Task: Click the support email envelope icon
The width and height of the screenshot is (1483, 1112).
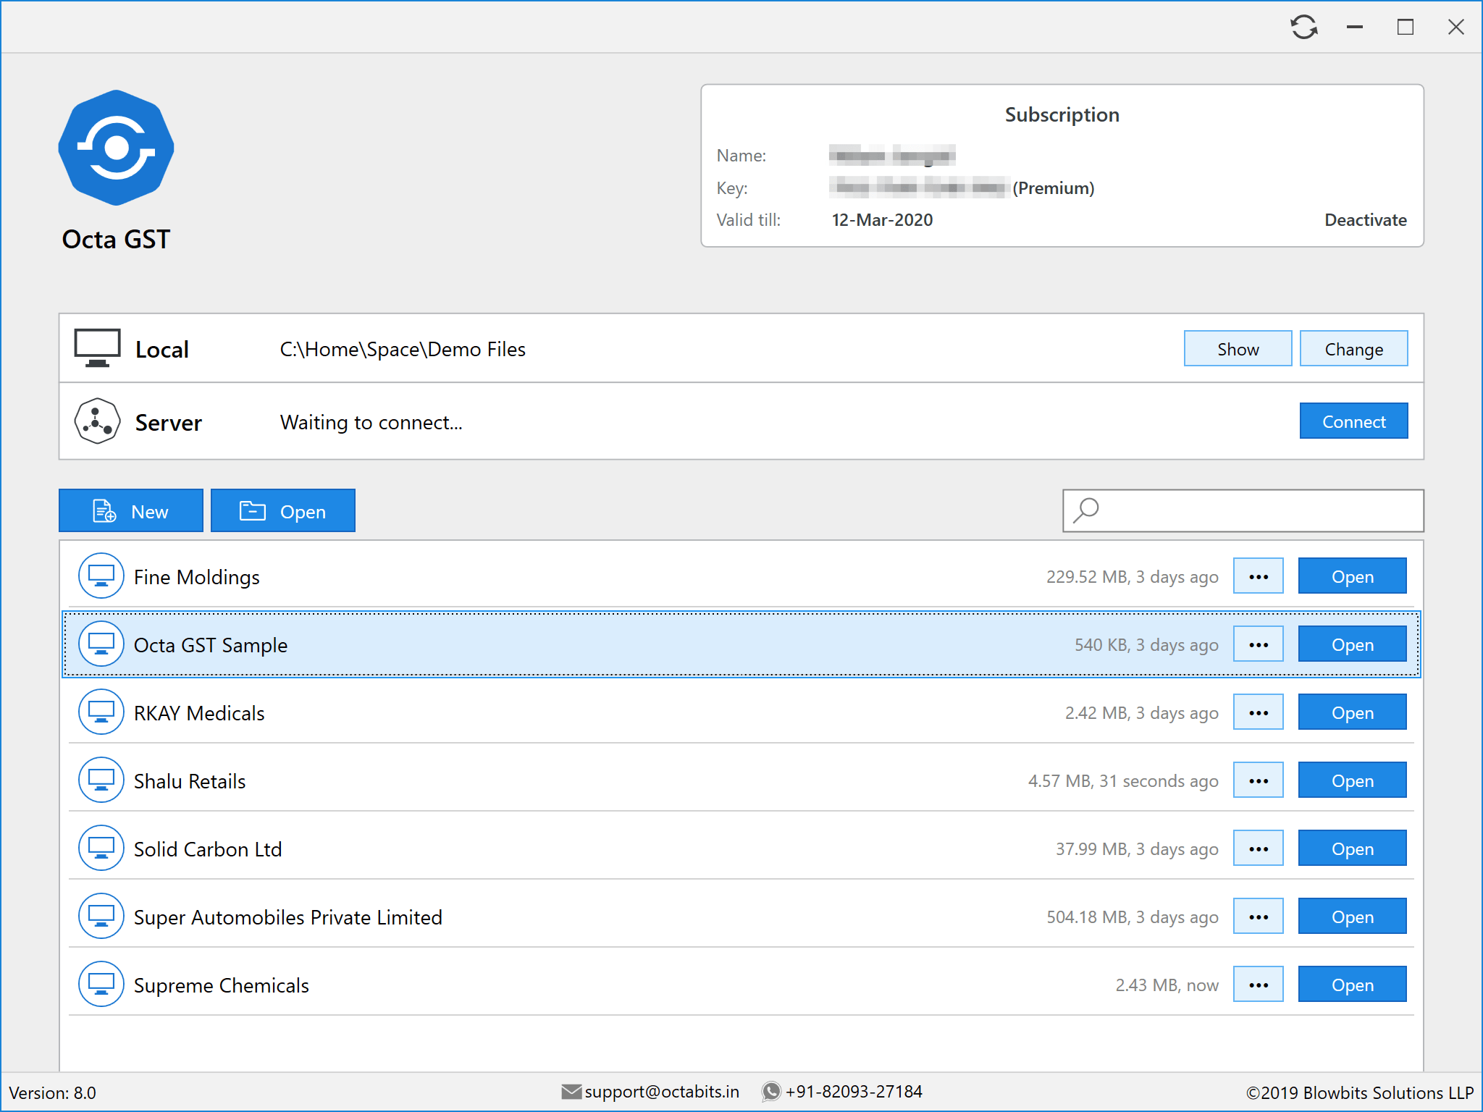Action: [x=571, y=1092]
